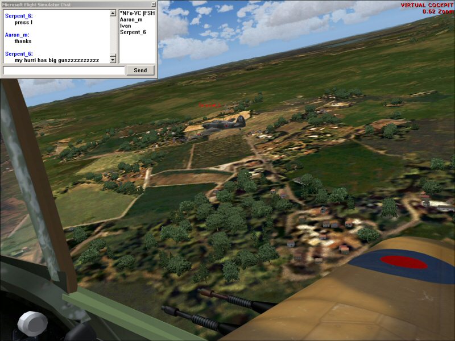Click the red player label above distant aircraft

pyautogui.click(x=209, y=105)
